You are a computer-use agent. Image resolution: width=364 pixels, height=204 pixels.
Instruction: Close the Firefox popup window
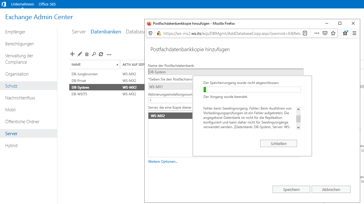(353, 24)
